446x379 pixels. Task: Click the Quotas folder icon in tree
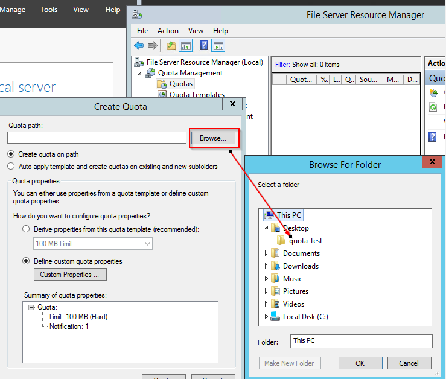point(162,84)
